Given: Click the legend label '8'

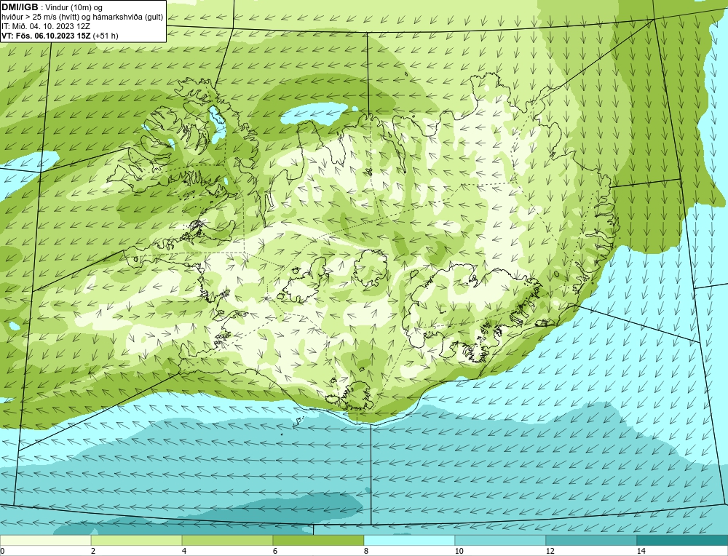Looking at the screenshot, I should click(x=366, y=551).
